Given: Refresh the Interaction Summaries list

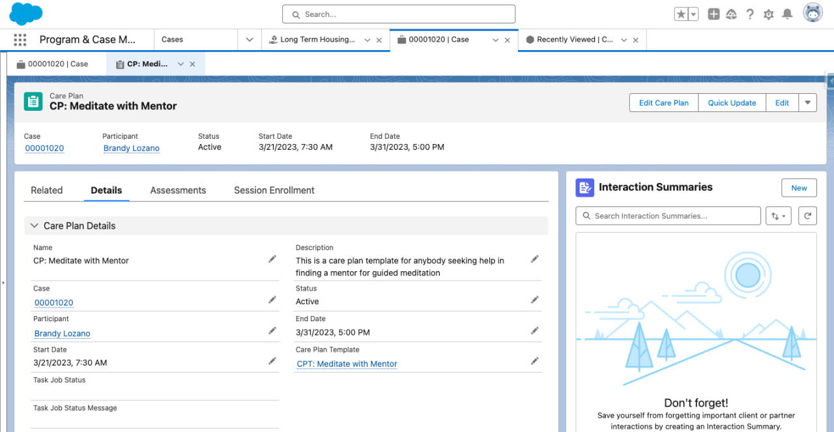Looking at the screenshot, I should pyautogui.click(x=807, y=216).
